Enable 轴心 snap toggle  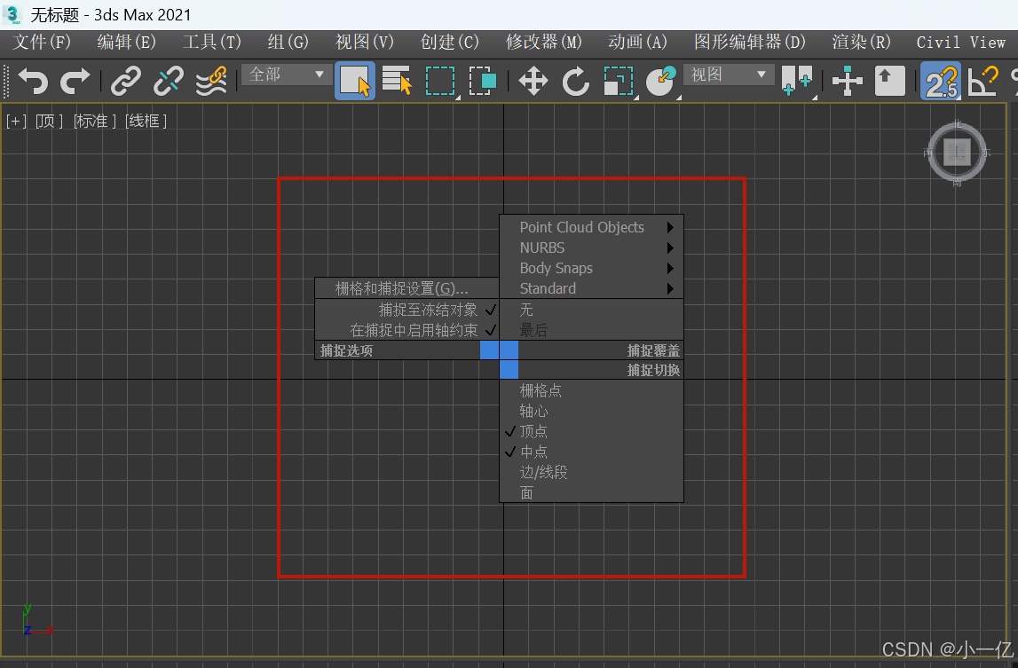click(x=591, y=411)
